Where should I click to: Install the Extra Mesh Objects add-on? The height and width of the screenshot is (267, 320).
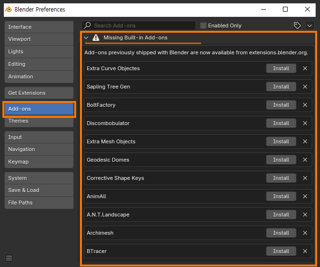(281, 141)
